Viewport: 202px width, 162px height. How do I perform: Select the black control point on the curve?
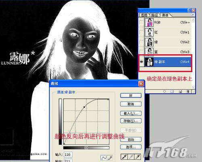click(84, 107)
